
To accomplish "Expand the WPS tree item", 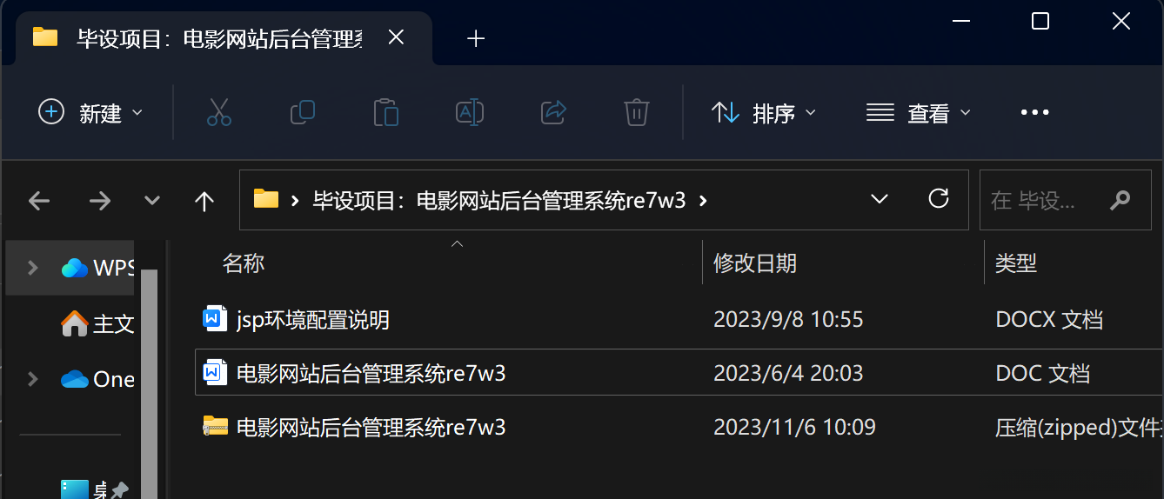I will (33, 268).
